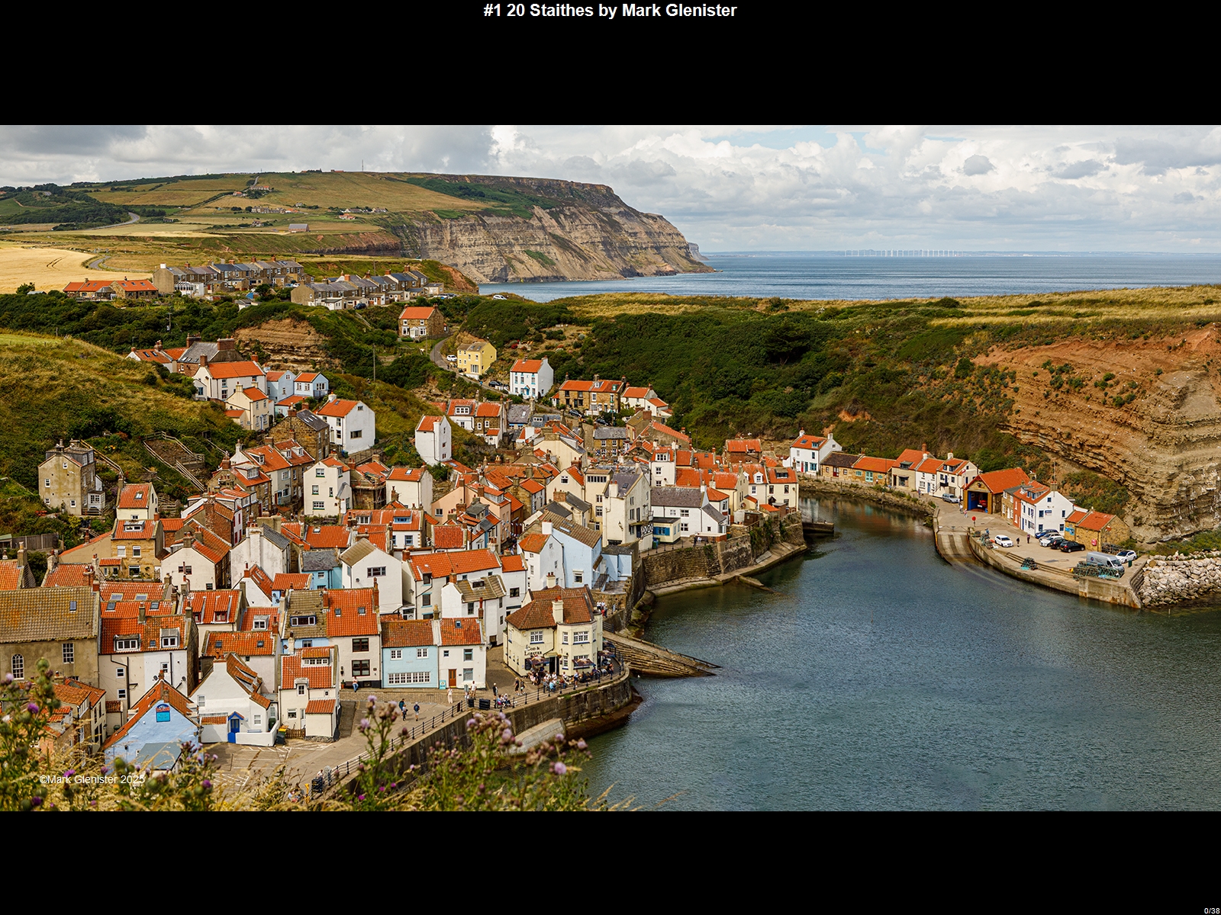Click the lifeboat station's large open doorway

pos(976,502)
